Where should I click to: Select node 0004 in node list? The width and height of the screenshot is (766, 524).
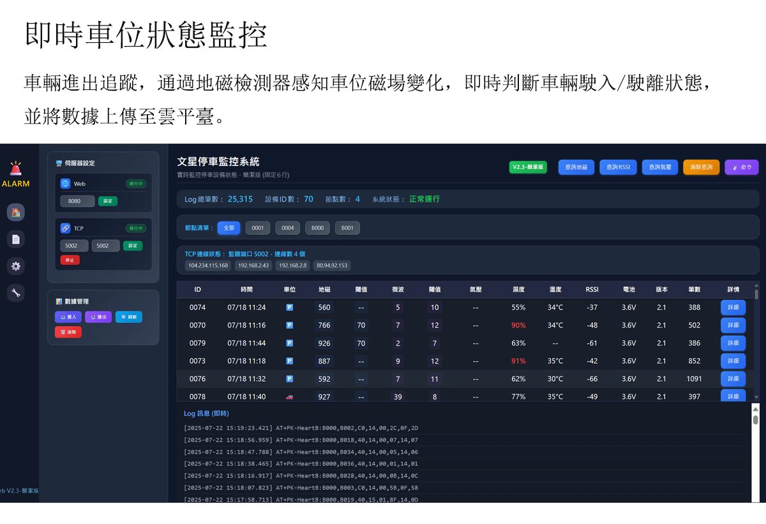287,228
